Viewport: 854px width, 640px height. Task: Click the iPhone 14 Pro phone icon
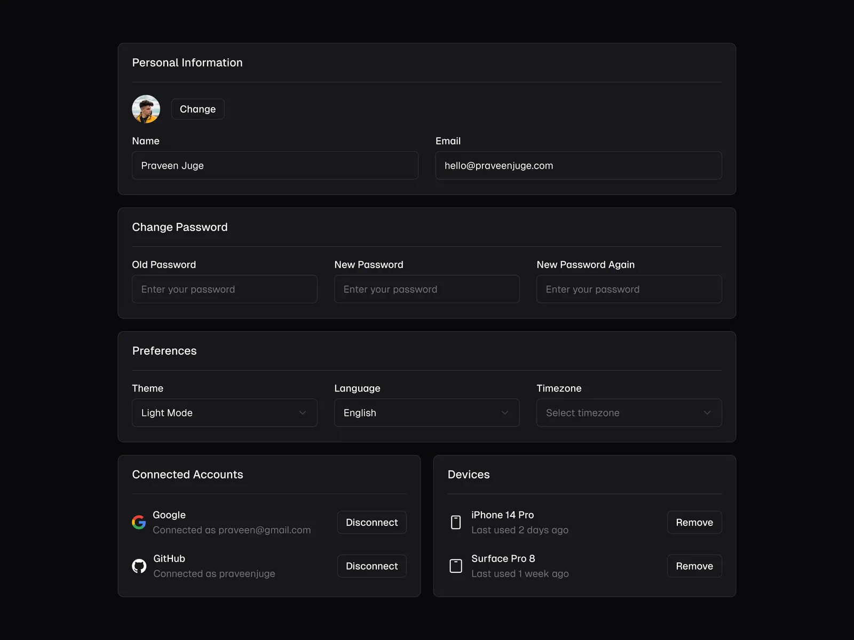pyautogui.click(x=456, y=522)
